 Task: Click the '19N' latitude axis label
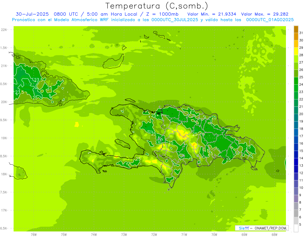(4, 138)
